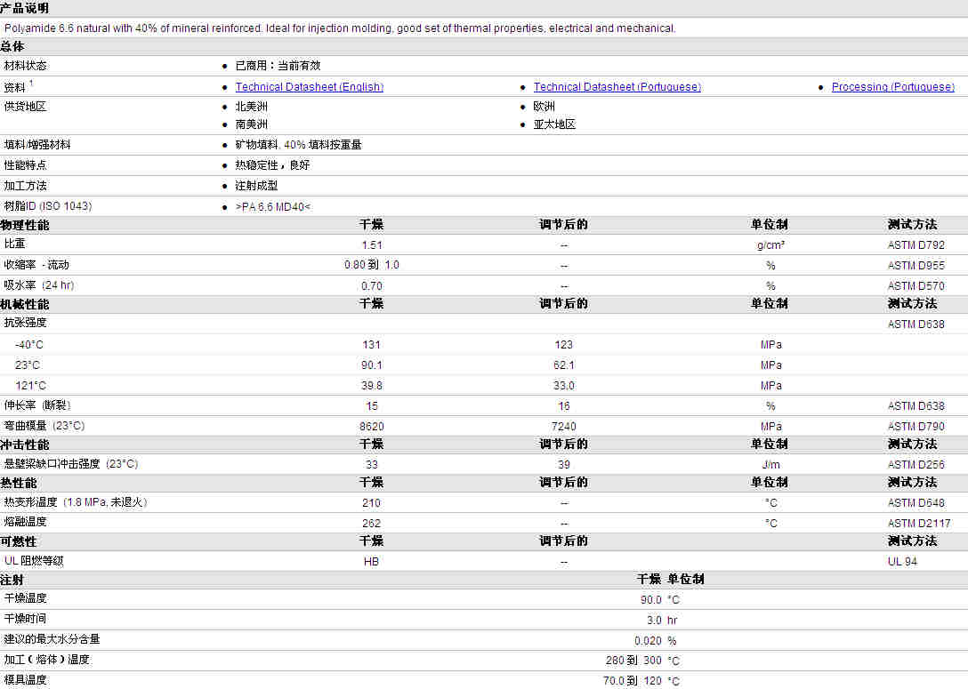Click 热稳定性，良好 feature text

click(x=272, y=164)
